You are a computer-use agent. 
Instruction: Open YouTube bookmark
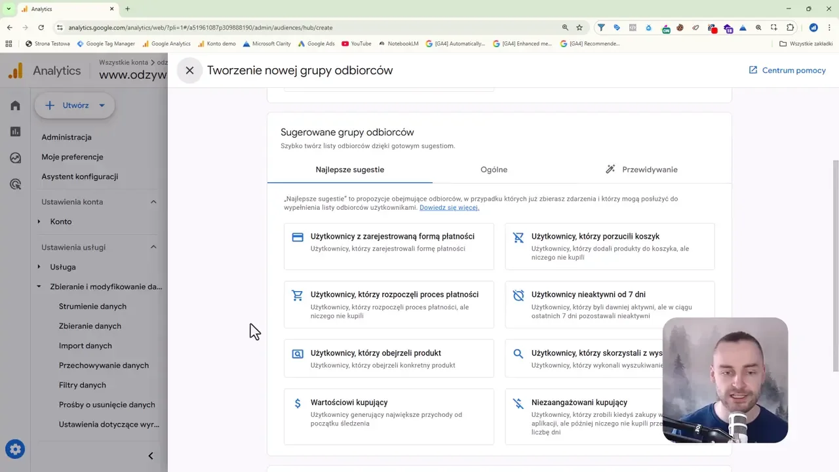coord(357,44)
